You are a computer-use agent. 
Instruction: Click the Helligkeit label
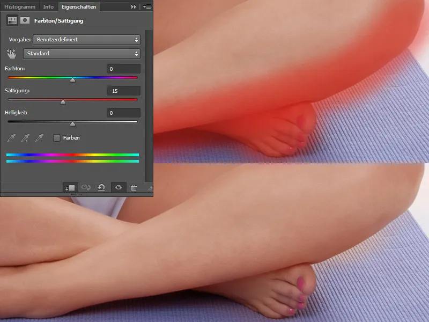point(16,113)
